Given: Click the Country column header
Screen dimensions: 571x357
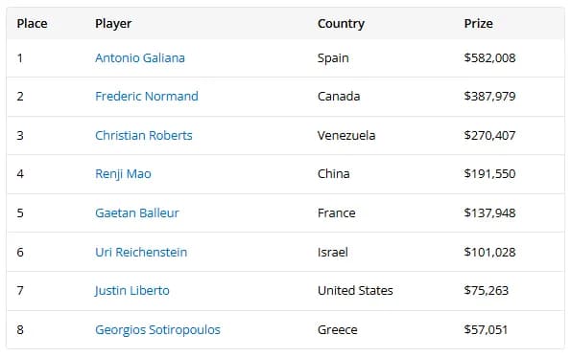Looking at the screenshot, I should [x=341, y=24].
